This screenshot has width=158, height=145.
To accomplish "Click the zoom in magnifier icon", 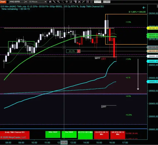I will point(58,2).
